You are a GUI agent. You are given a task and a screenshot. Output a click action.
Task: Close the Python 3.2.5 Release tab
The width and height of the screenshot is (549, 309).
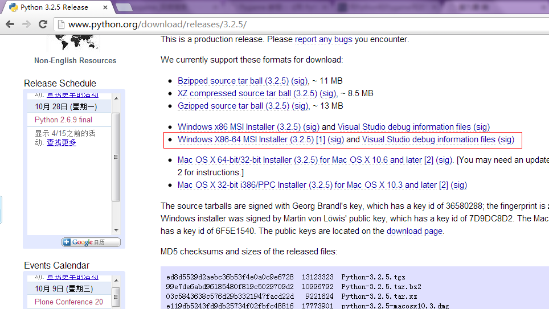(105, 7)
